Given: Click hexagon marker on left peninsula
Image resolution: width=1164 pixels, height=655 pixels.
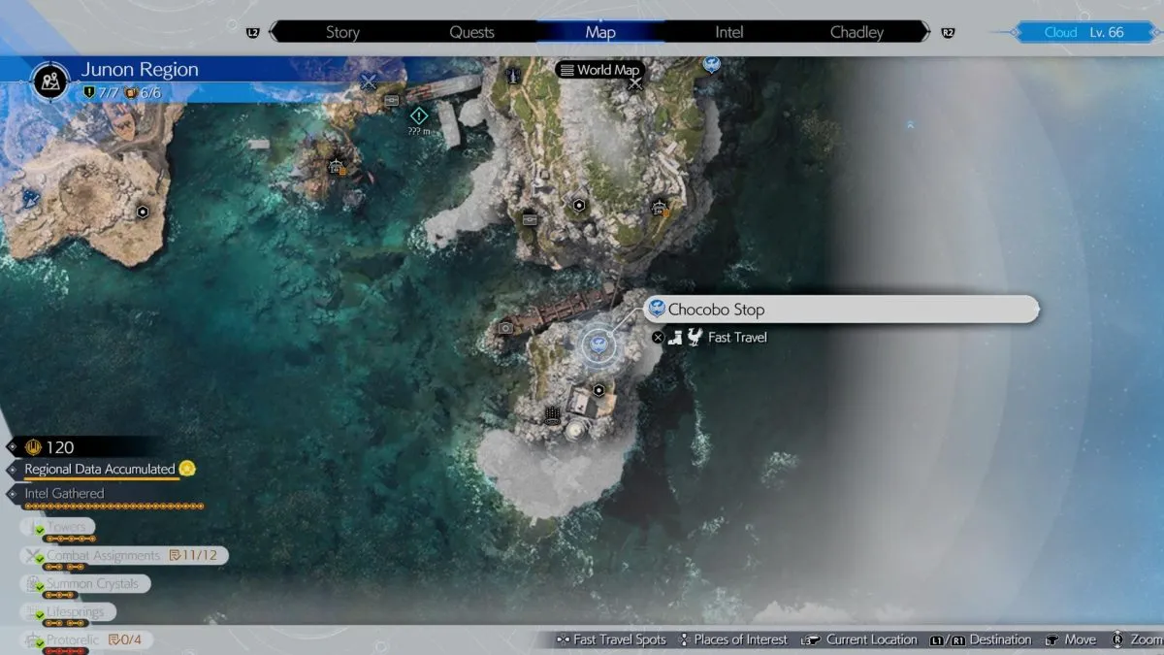Looking at the screenshot, I should point(143,212).
